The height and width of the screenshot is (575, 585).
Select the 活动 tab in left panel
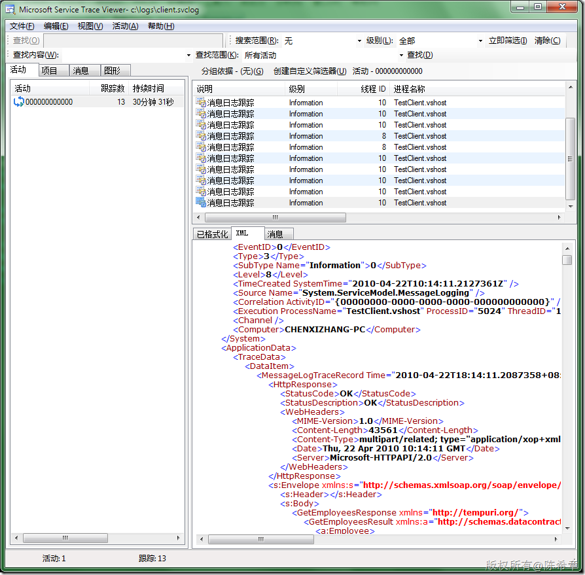[22, 70]
